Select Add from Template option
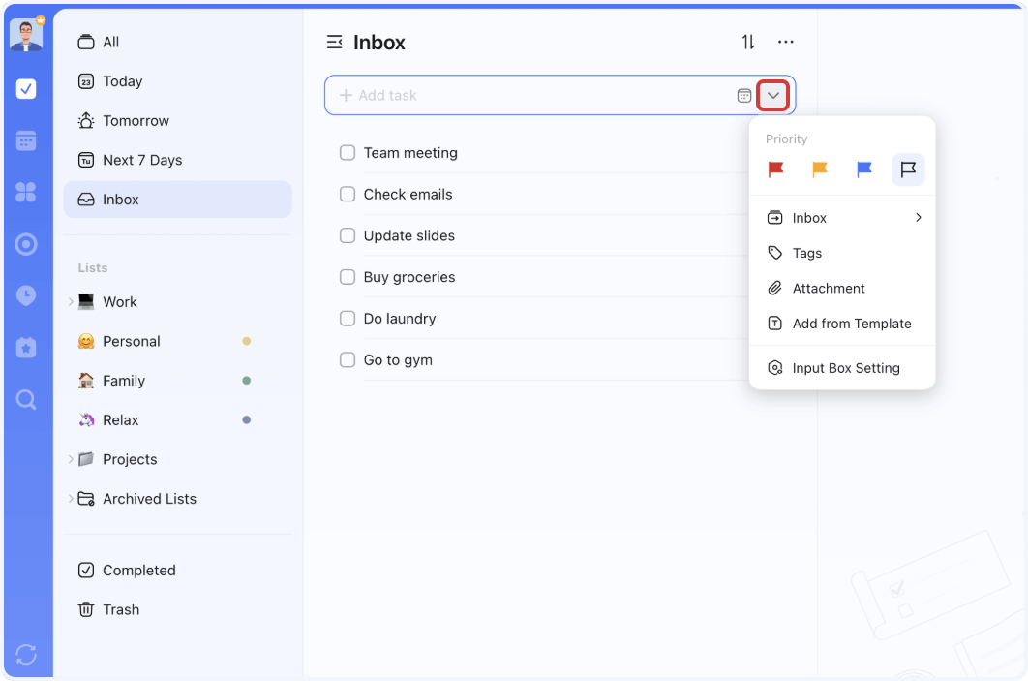Viewport: 1028px width, 681px height. pos(842,324)
